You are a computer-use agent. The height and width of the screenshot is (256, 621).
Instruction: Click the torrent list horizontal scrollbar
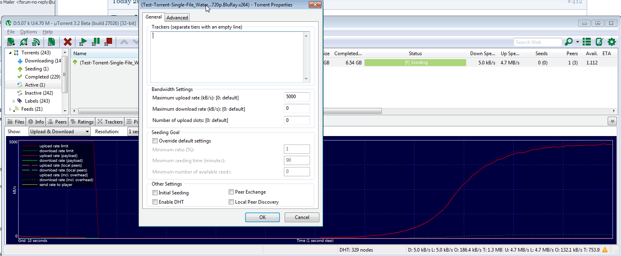point(230,111)
